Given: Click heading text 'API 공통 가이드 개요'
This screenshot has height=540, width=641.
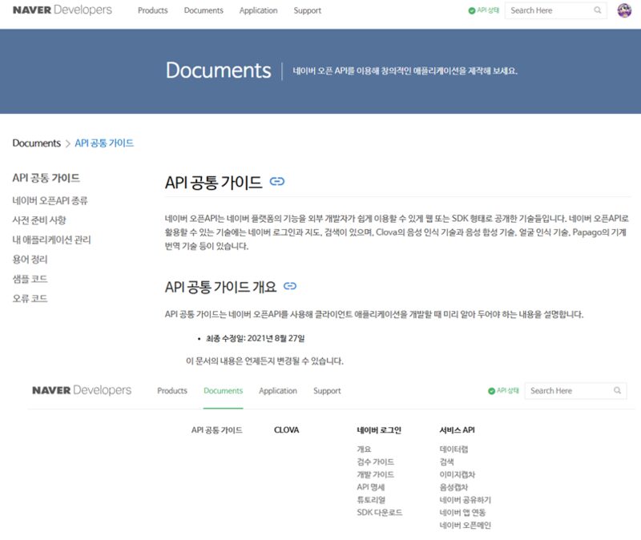Looking at the screenshot, I should tap(221, 287).
